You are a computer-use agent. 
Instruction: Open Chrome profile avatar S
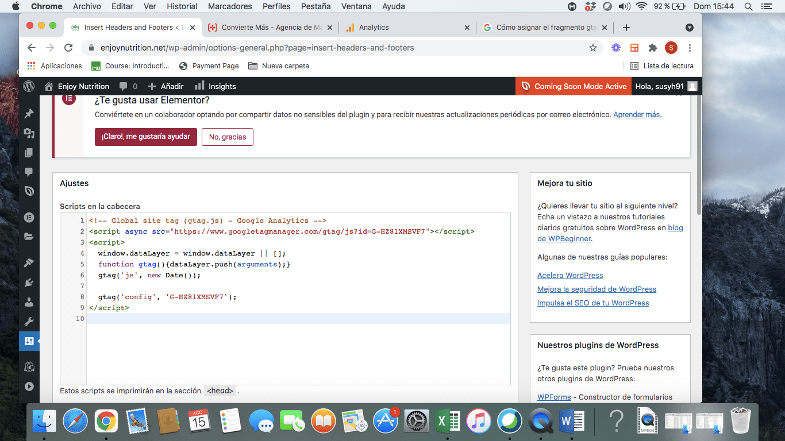tap(671, 48)
